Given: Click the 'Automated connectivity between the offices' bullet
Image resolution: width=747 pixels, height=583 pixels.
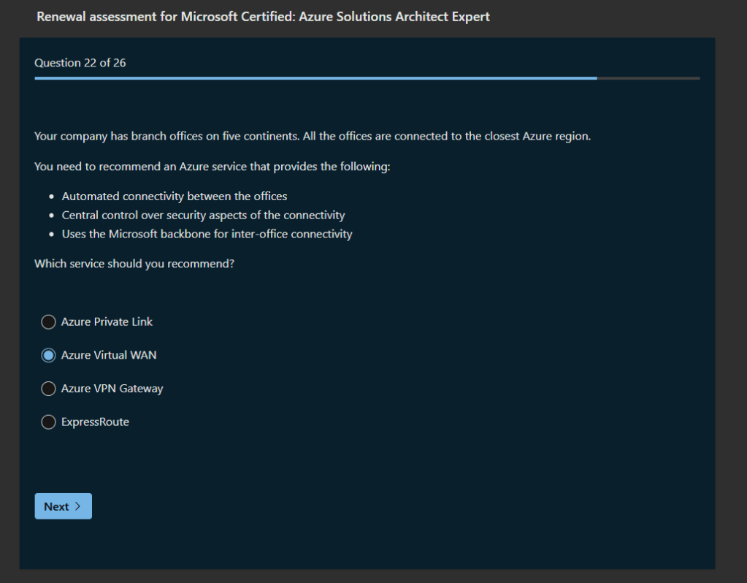Looking at the screenshot, I should (175, 196).
